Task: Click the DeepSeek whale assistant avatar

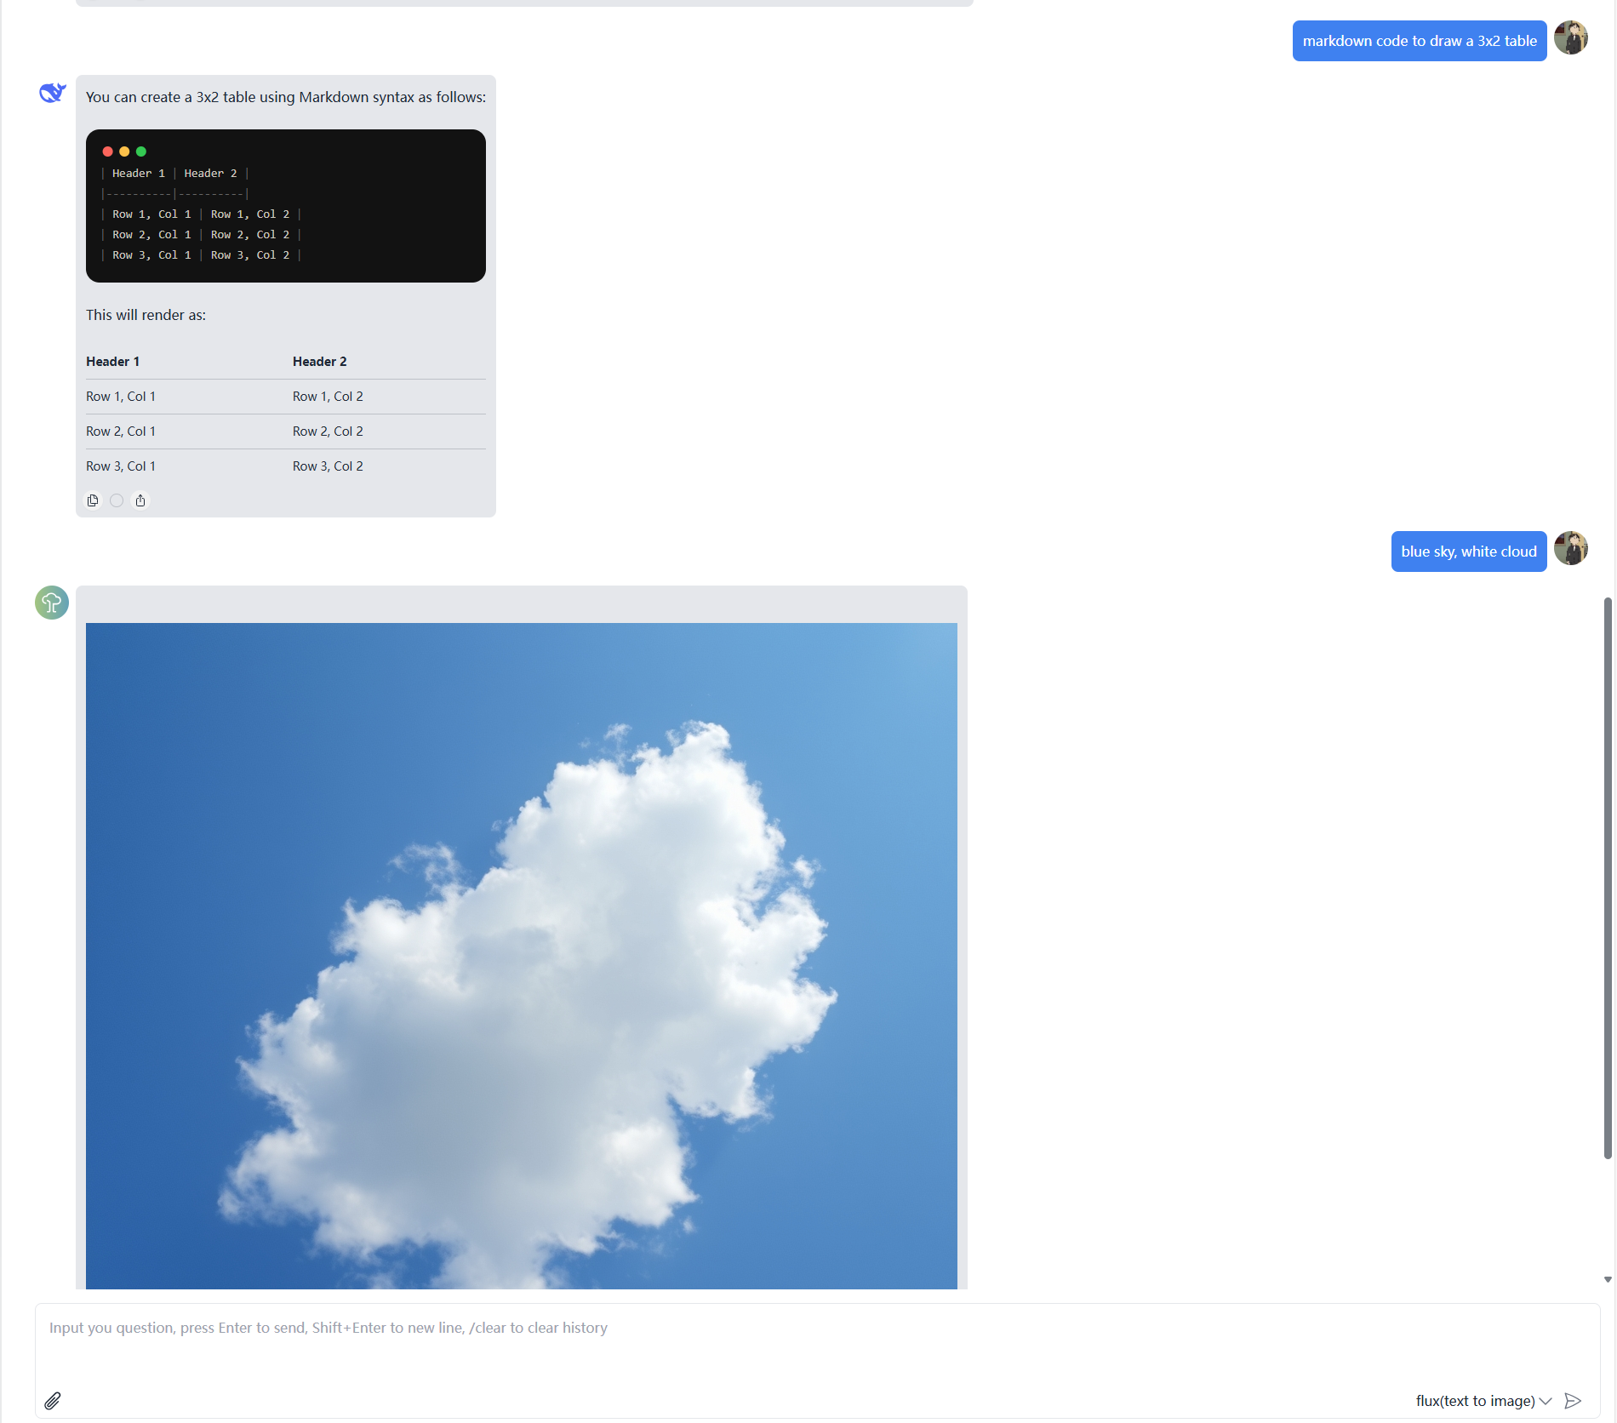Action: tap(51, 94)
